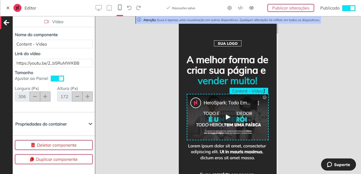Open the Suporte chat button
The width and height of the screenshot is (361, 174).
coord(339,165)
